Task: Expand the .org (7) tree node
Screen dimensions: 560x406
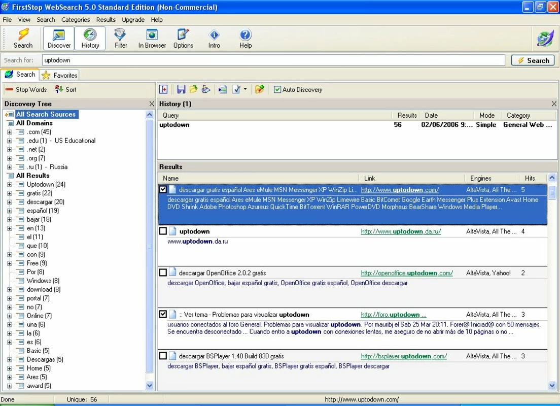Action: pos(10,158)
